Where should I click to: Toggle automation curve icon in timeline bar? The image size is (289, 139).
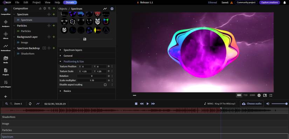click(38, 104)
